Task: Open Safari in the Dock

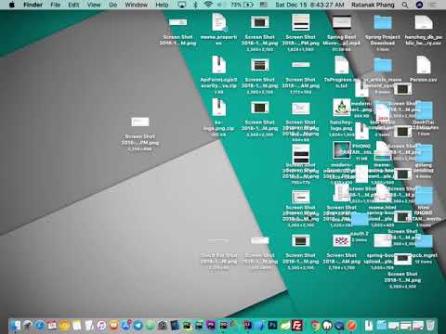Action: 40,326
